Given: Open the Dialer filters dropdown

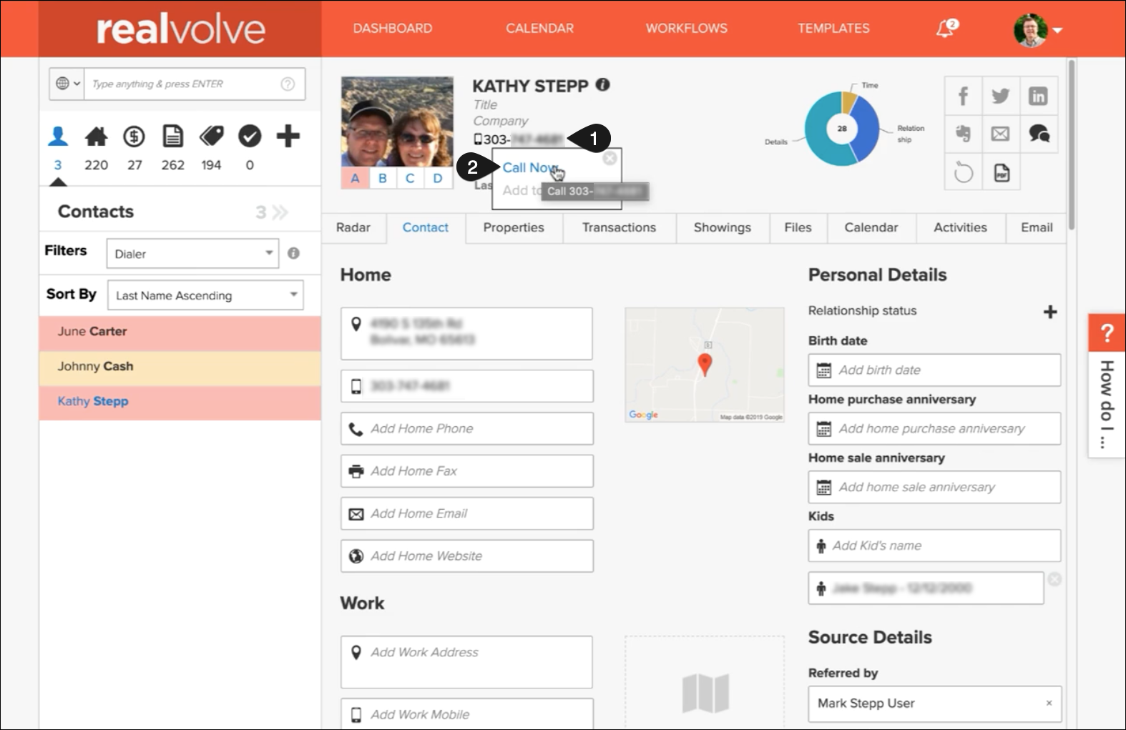Looking at the screenshot, I should [192, 254].
